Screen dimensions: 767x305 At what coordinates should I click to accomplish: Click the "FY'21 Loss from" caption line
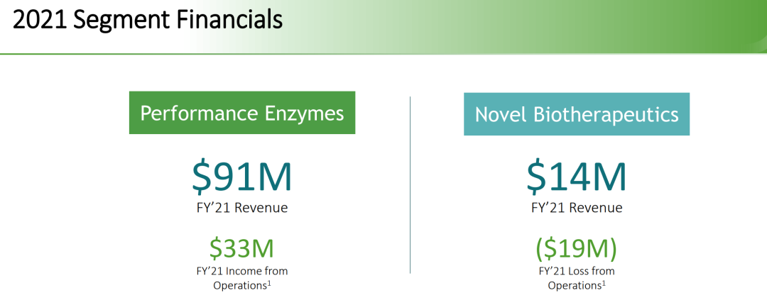(576, 271)
